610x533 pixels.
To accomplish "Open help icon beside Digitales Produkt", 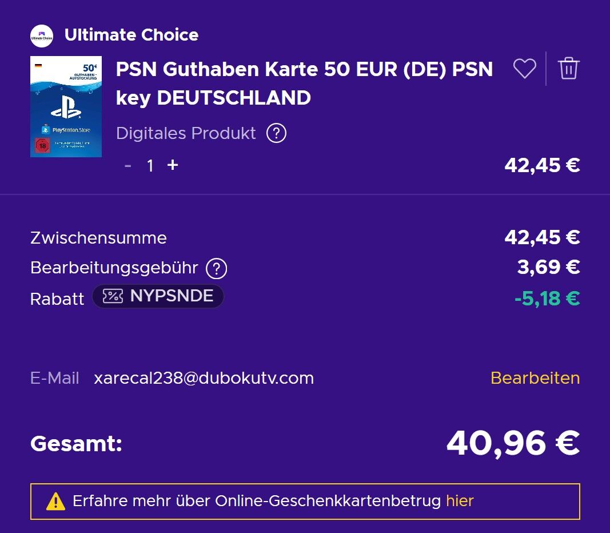I will [276, 133].
